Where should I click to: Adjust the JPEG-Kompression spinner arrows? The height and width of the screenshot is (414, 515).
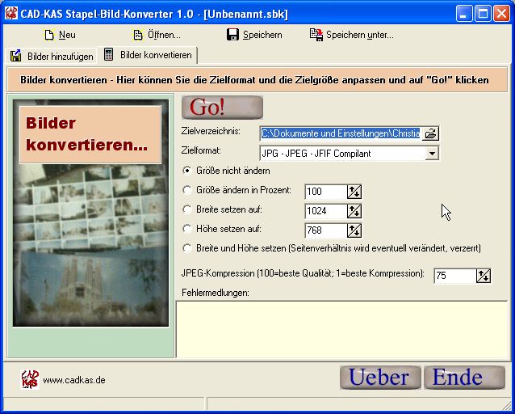[x=484, y=276]
